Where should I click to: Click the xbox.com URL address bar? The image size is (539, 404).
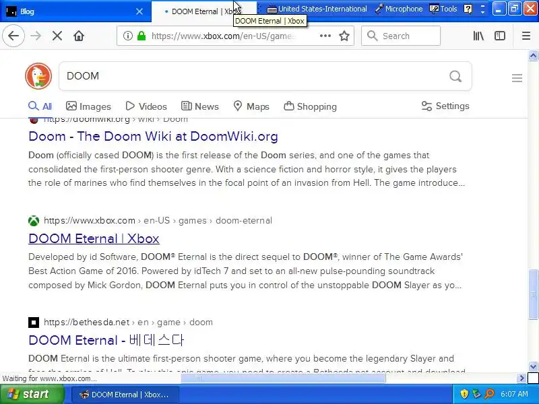pos(223,36)
